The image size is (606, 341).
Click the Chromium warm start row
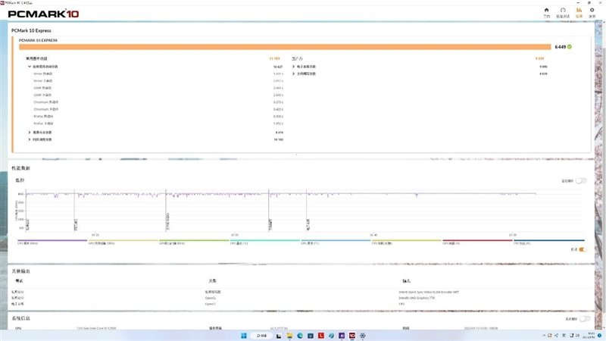click(x=158, y=102)
